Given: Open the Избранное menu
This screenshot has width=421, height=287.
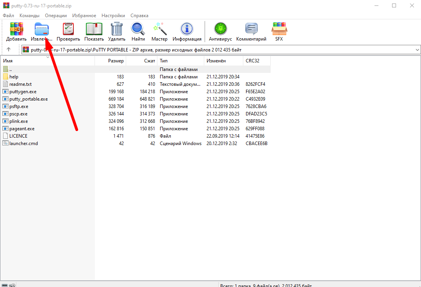Looking at the screenshot, I should click(84, 16).
